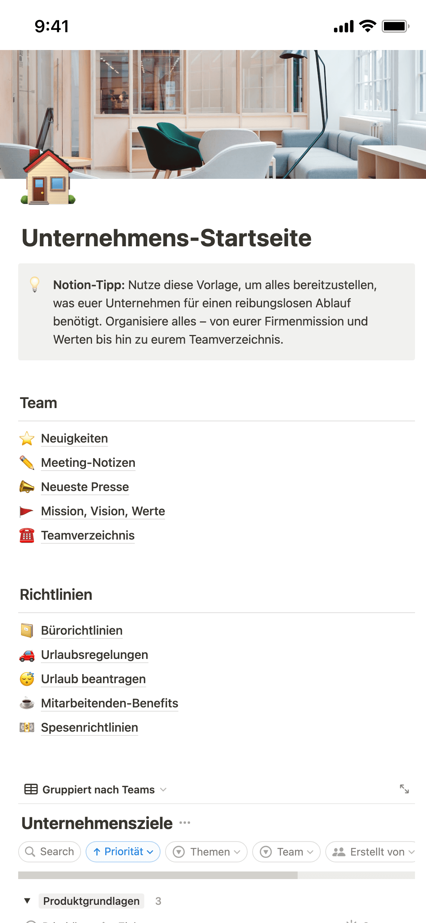The image size is (426, 923).
Task: Click the red flag icon beside Mission, Vision, Werte
Action: [27, 511]
